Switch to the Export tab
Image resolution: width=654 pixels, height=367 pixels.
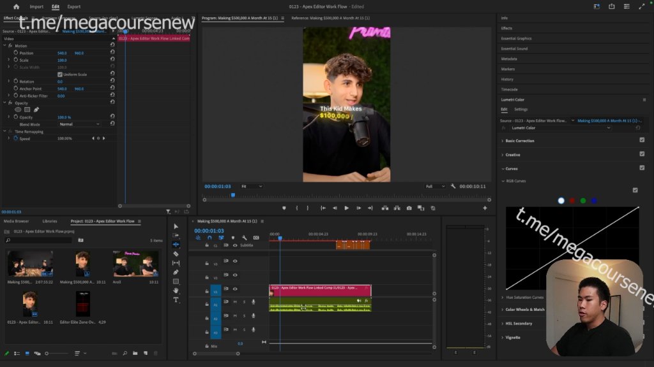coord(74,6)
